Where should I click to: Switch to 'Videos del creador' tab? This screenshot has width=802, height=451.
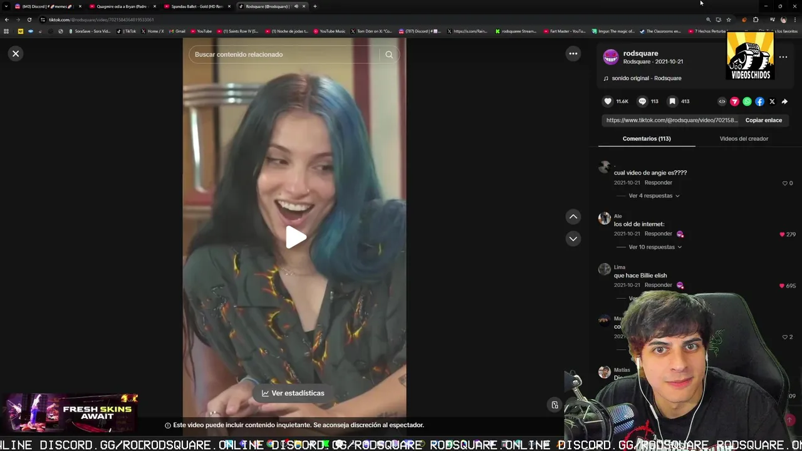[744, 138]
